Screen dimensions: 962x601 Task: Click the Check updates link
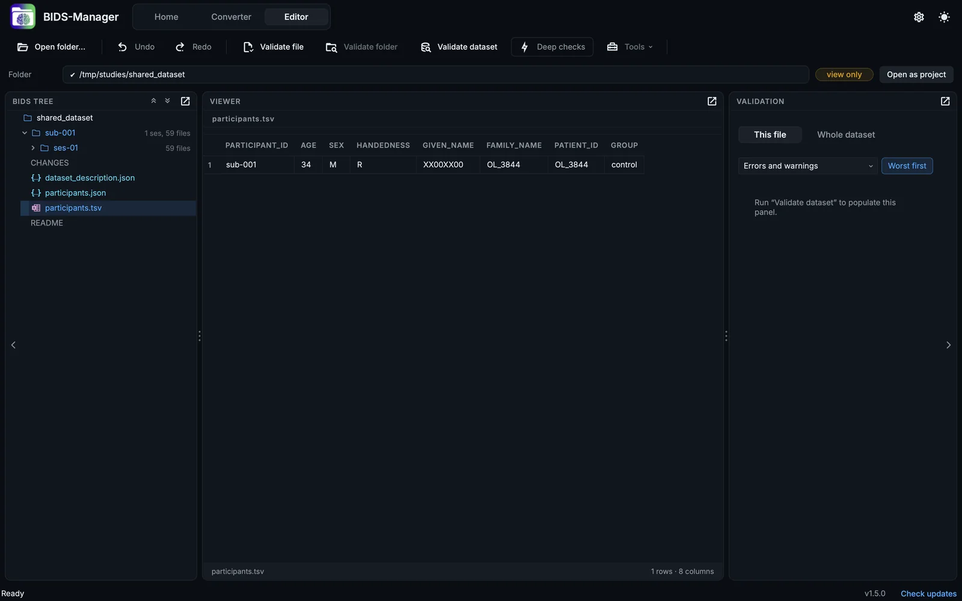pyautogui.click(x=928, y=594)
